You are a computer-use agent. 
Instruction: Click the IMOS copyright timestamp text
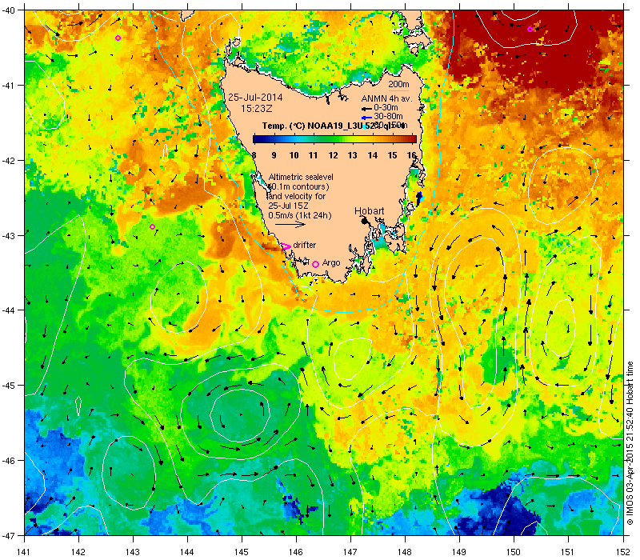(630, 443)
